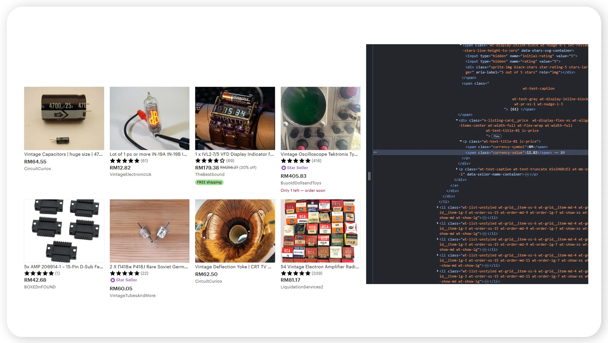Click the D-Sub connectors product image
Image resolution: width=608 pixels, height=343 pixels.
64,231
